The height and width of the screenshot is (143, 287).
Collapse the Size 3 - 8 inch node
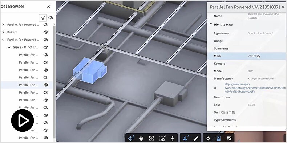(9, 47)
